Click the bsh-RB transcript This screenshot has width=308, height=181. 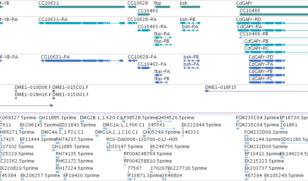pos(190,23)
